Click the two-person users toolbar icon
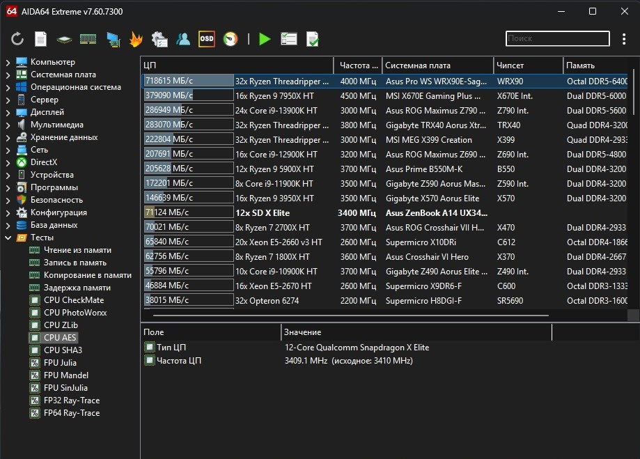 point(183,39)
